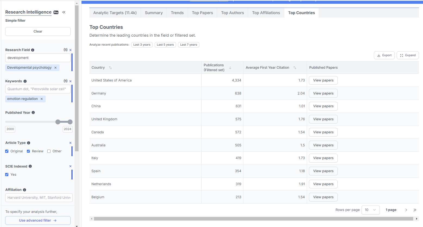The image size is (423, 227).
Task: Go to next page of countries
Action: coord(406,210)
